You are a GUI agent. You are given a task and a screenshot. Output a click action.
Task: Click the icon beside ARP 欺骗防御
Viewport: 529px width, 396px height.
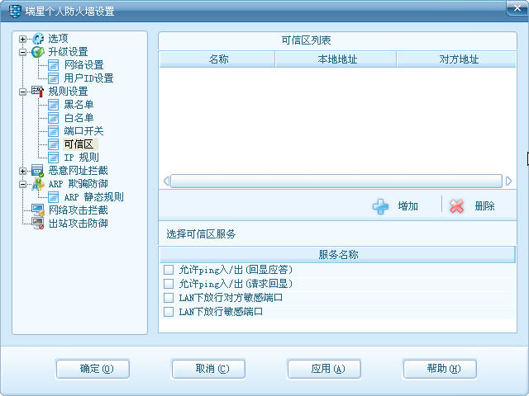[x=38, y=184]
